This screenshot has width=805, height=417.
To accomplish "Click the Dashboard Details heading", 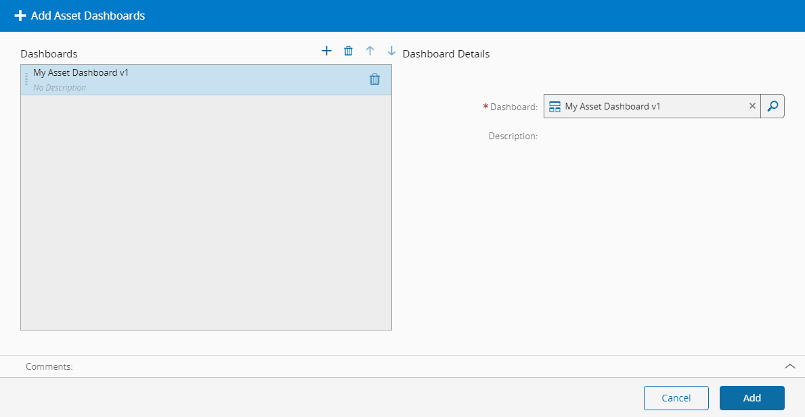I will 445,53.
